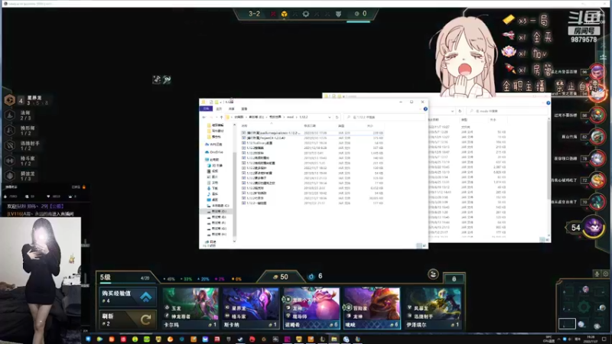Switch front Explorer to large icons view button
This screenshot has width=612, height=344.
pyautogui.click(x=425, y=245)
